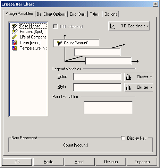
Task: Switch to the Bar Chart Options tab
Action: pyautogui.click(x=51, y=14)
